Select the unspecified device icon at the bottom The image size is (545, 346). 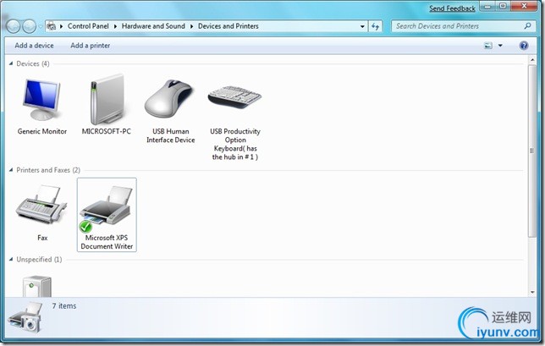click(37, 286)
